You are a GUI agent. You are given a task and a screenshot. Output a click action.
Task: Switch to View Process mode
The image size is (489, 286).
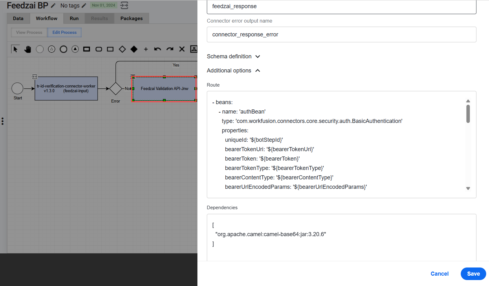click(x=29, y=32)
